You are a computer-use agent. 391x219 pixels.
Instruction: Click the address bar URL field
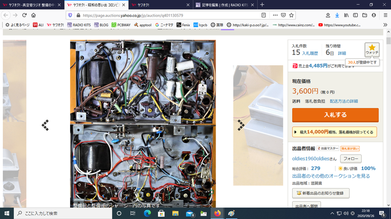coord(163,15)
